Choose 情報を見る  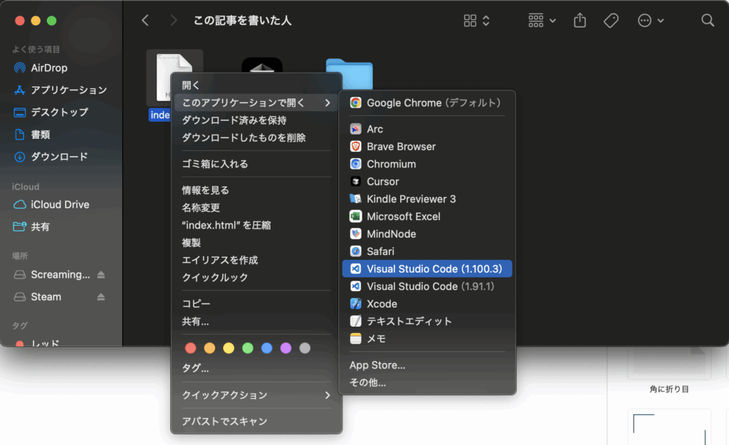coord(256,189)
